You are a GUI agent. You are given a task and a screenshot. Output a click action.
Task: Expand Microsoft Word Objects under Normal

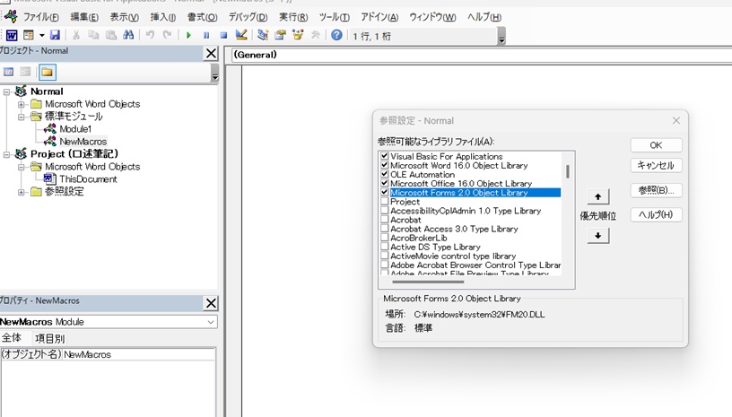21,105
